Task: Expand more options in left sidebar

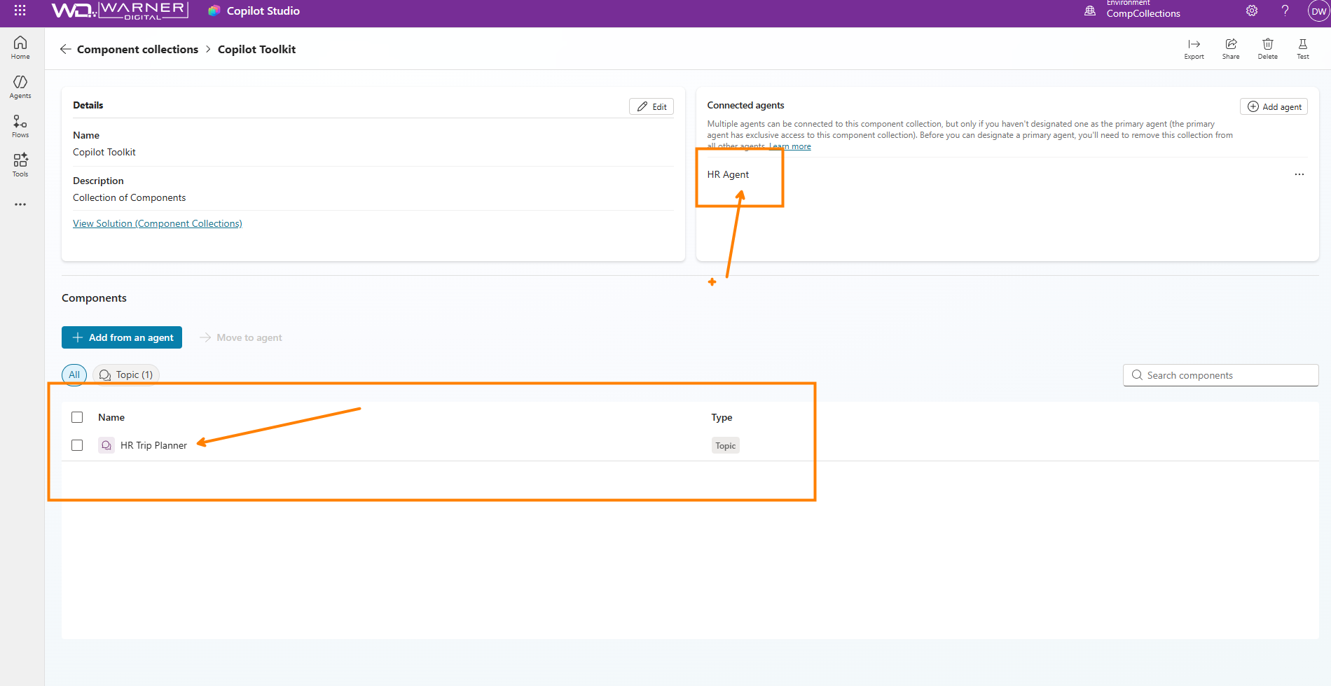Action: (20, 204)
